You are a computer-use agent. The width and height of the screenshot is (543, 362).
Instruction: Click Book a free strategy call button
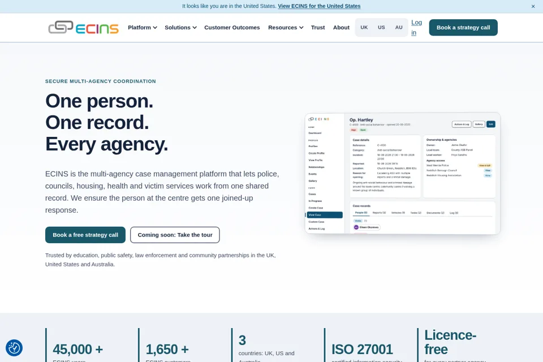tap(85, 235)
